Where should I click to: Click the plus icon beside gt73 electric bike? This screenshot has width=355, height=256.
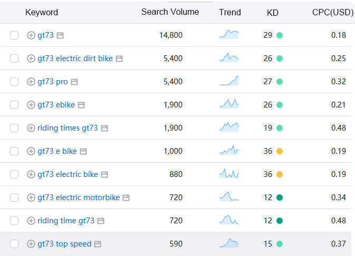[31, 174]
